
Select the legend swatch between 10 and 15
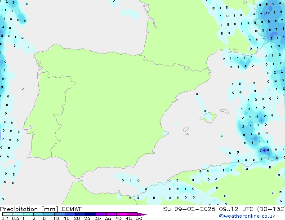click(60, 214)
